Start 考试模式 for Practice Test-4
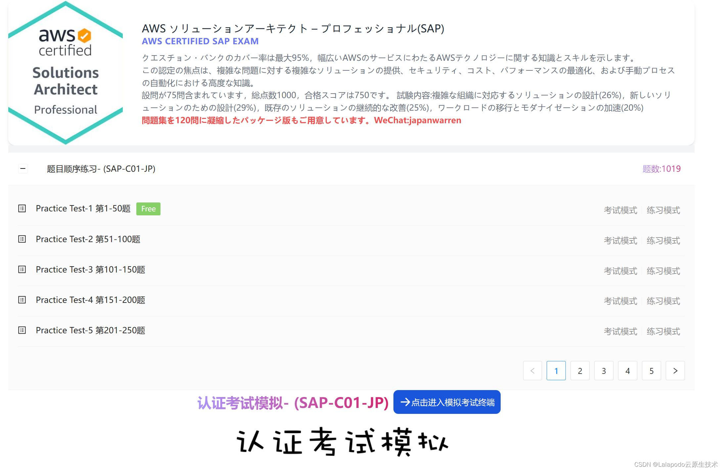 [620, 301]
